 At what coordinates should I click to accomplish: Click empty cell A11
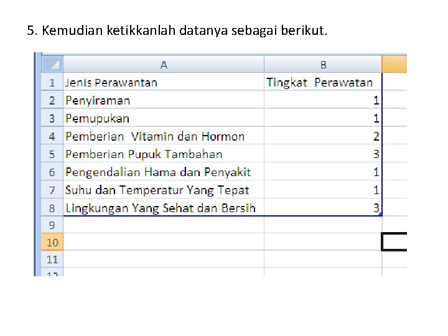164,259
